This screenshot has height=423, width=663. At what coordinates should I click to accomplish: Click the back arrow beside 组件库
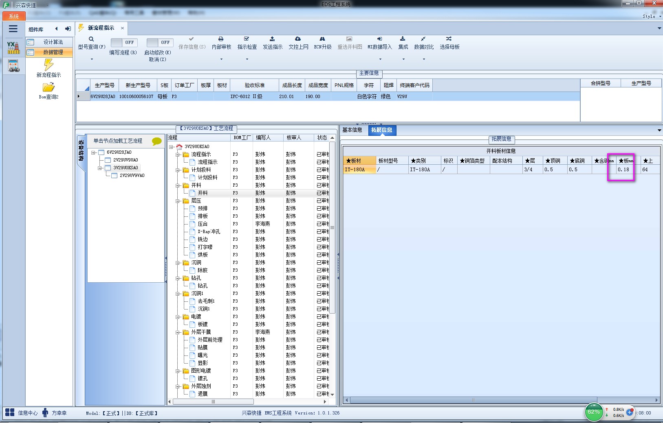tap(56, 29)
